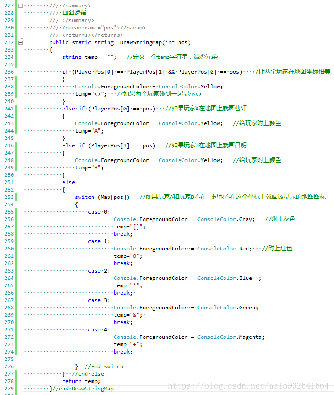Click the 'break;' statement on line 274
Image resolution: width=334 pixels, height=395 pixels.
pos(123,352)
